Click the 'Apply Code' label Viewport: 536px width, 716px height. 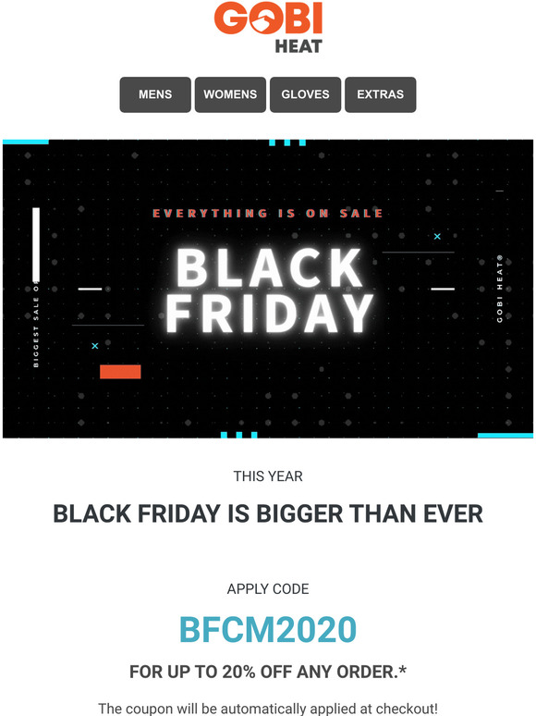(x=268, y=589)
